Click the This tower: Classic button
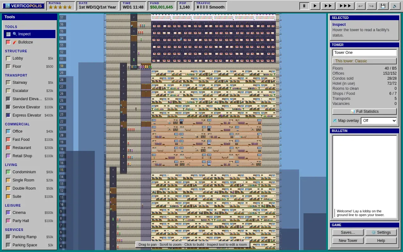403x252 pixels. pyautogui.click(x=365, y=61)
